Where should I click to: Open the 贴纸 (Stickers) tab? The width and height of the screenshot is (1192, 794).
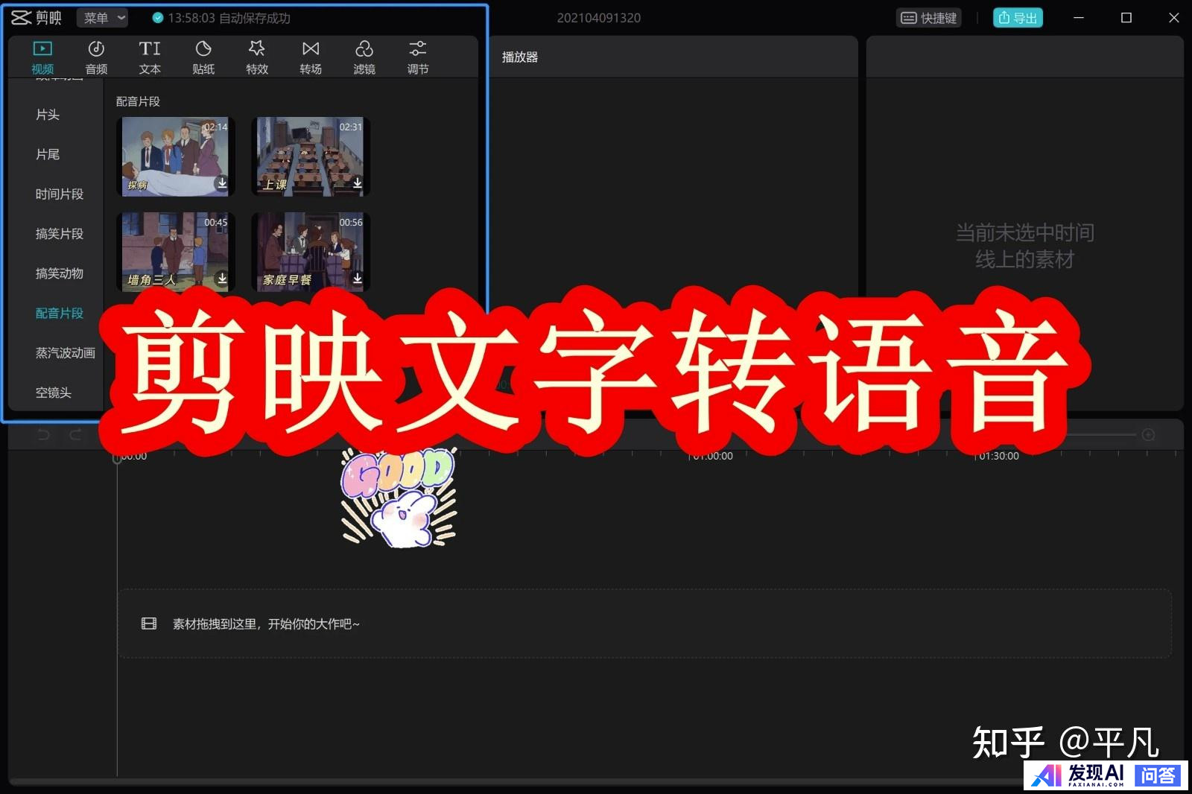[x=203, y=58]
